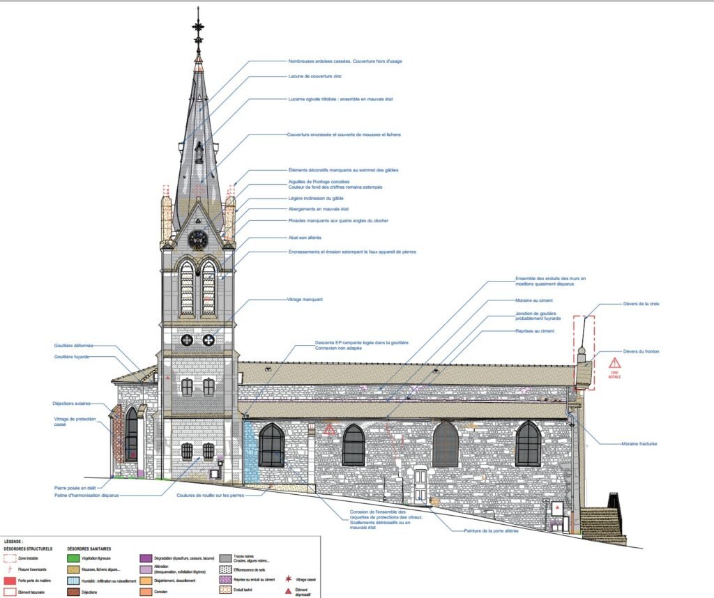Click the Zone instable dashed swatch in legend

10,558
